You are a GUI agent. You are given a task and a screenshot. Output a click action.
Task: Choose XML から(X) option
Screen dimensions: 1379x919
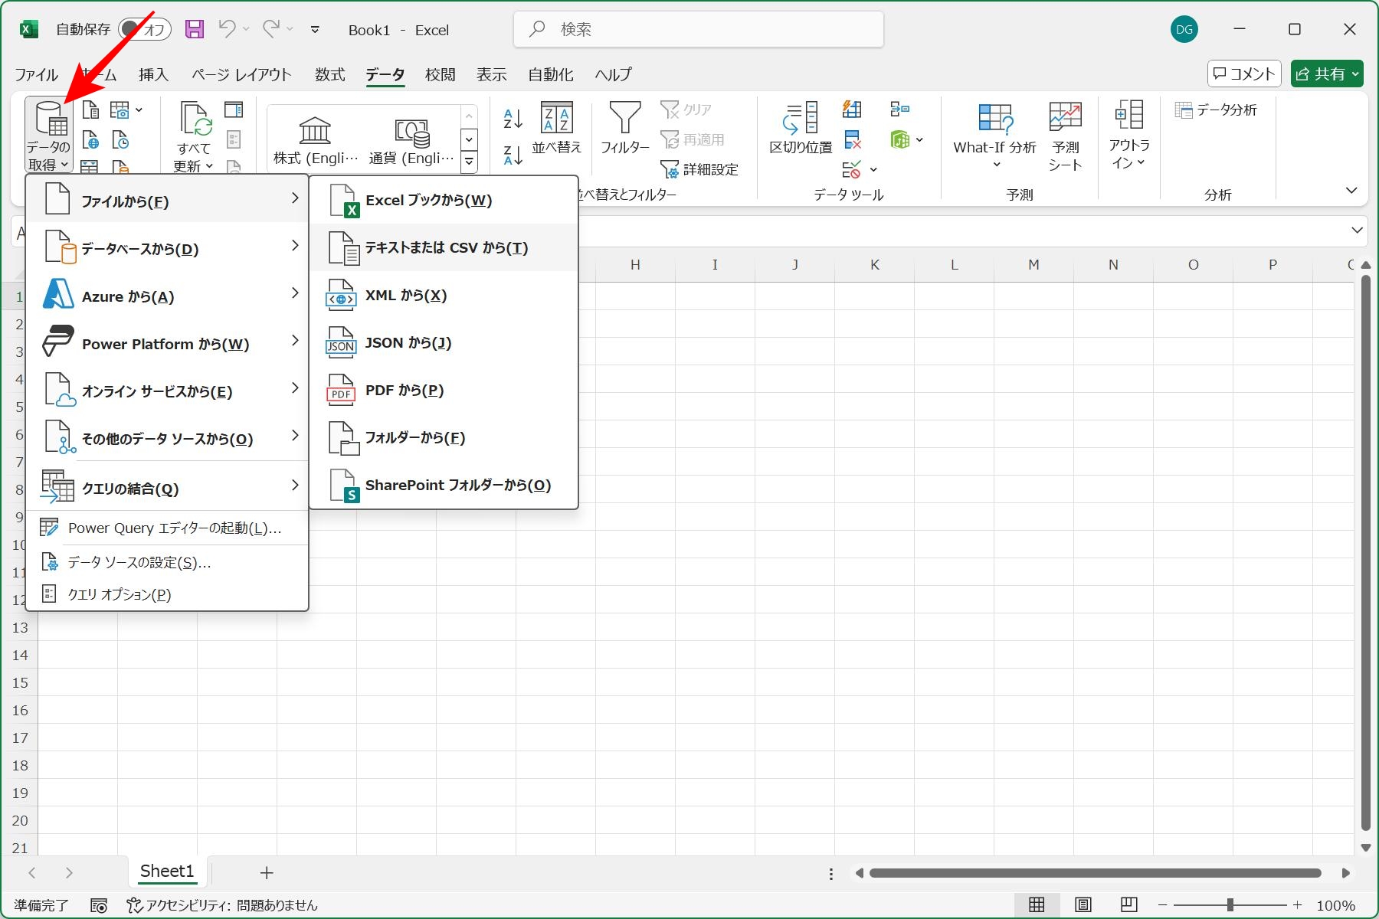pos(443,295)
